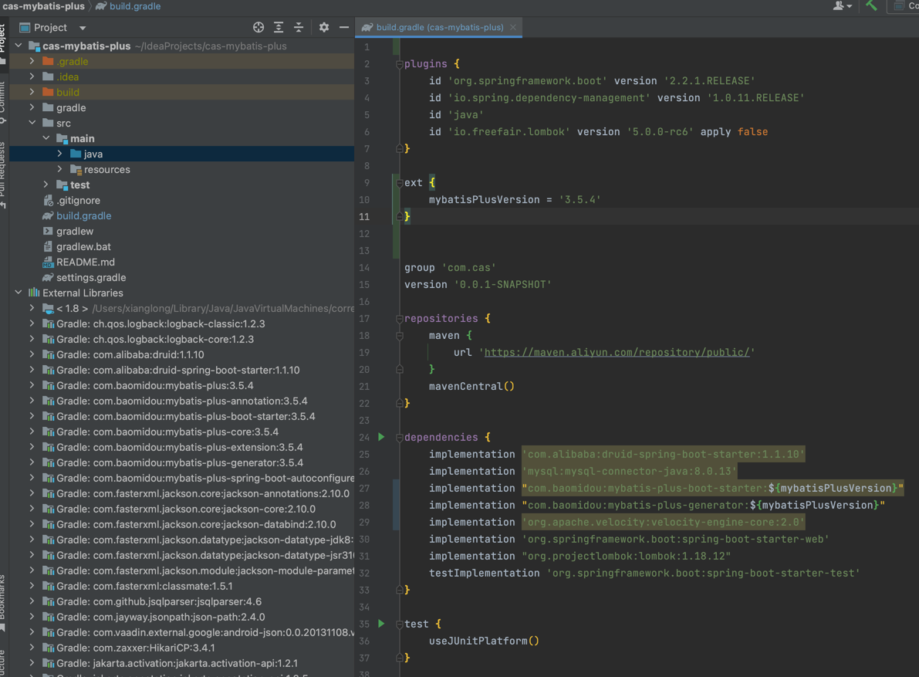The image size is (919, 677).
Task: Collapse the External Libraries node
Action: [x=19, y=293]
